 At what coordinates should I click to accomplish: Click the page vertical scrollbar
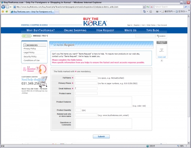[189, 79]
